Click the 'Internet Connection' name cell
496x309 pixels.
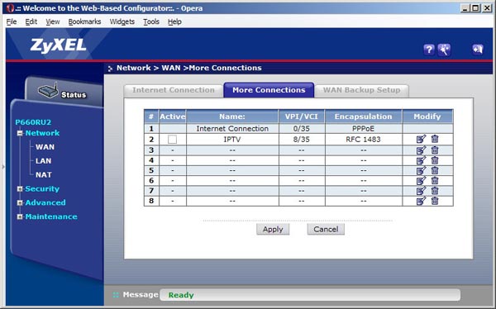coord(232,128)
